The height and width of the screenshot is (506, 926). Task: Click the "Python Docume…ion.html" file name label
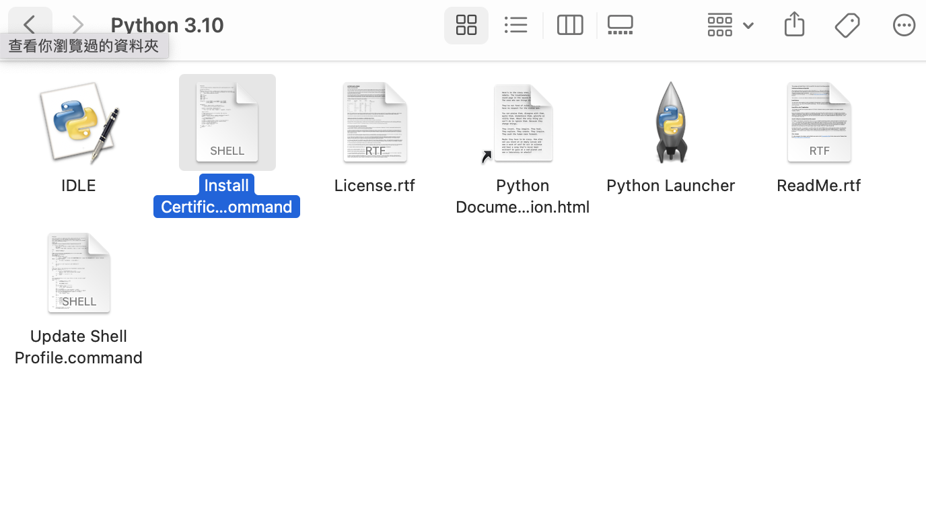[x=523, y=196]
